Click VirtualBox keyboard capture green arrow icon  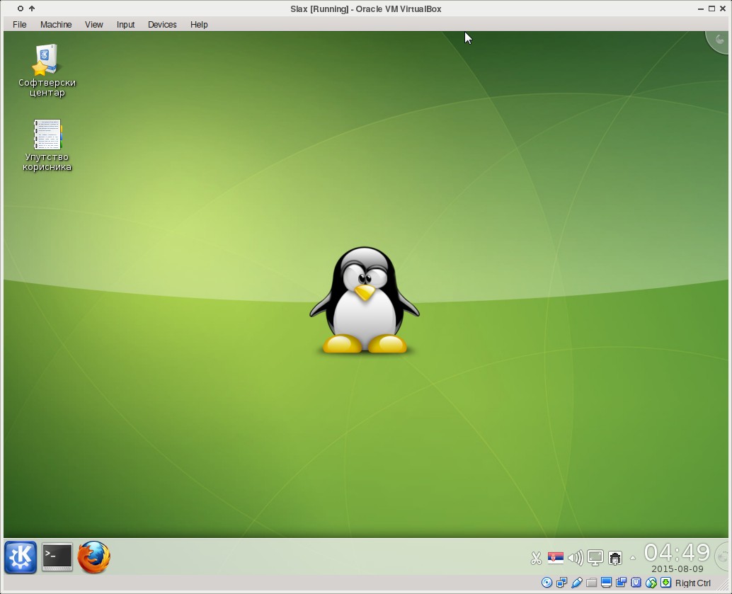coord(666,583)
